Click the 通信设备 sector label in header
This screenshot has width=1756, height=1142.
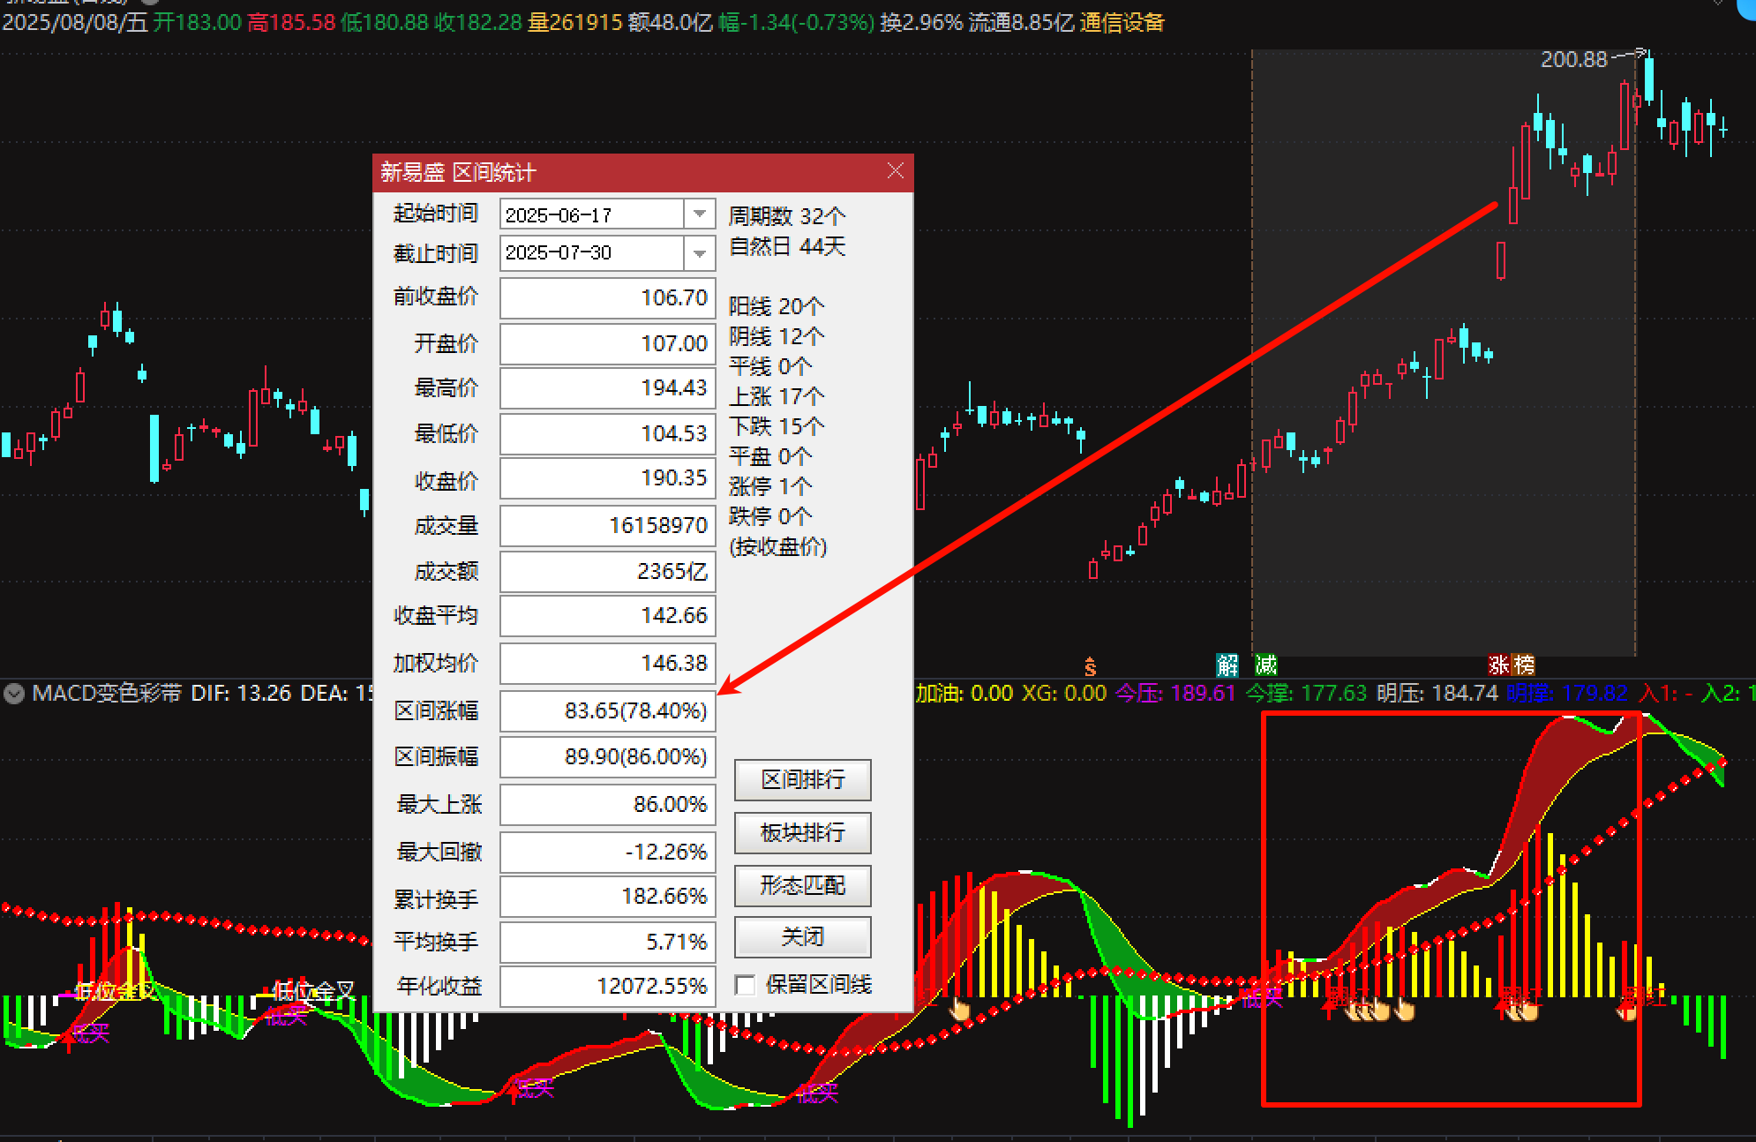(x=1122, y=22)
